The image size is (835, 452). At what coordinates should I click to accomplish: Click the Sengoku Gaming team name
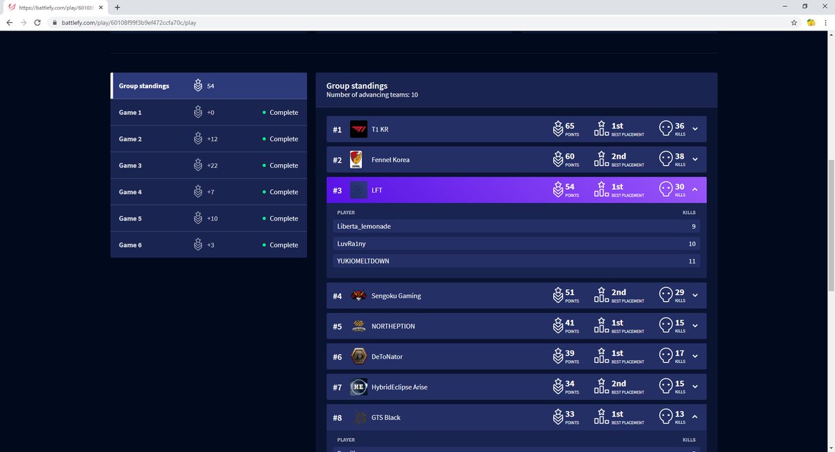click(396, 296)
